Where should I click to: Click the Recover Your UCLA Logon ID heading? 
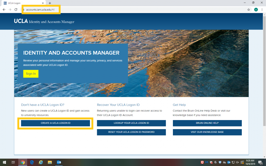[x=118, y=105]
